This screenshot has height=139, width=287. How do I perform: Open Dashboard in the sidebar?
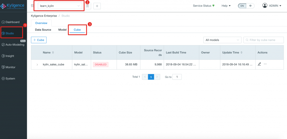[x=11, y=22]
